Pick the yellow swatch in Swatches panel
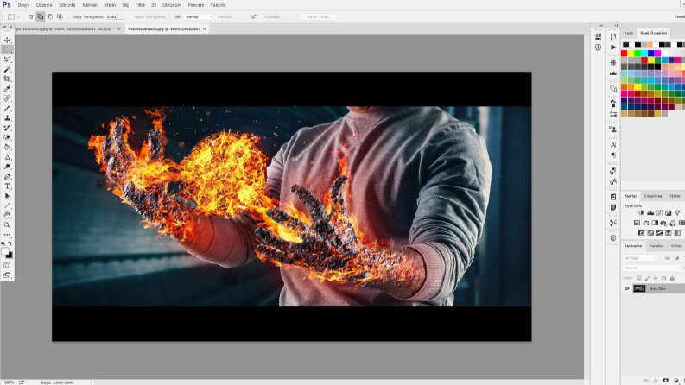Viewport: 685px width, 385px height. point(631,54)
